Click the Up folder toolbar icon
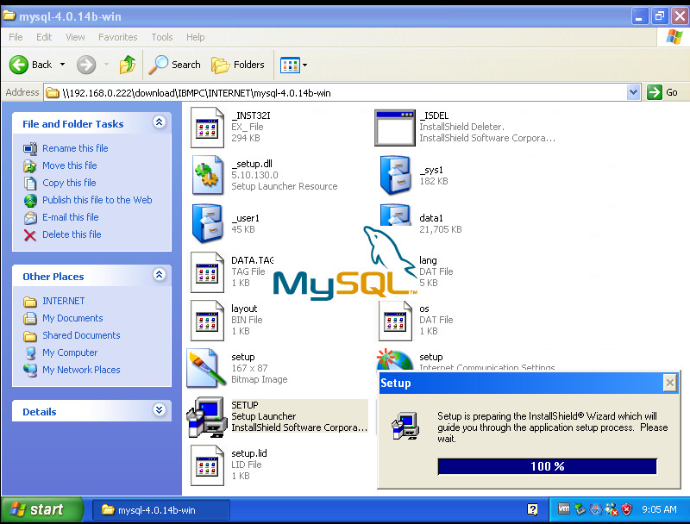The height and width of the screenshot is (524, 690). coord(128,65)
